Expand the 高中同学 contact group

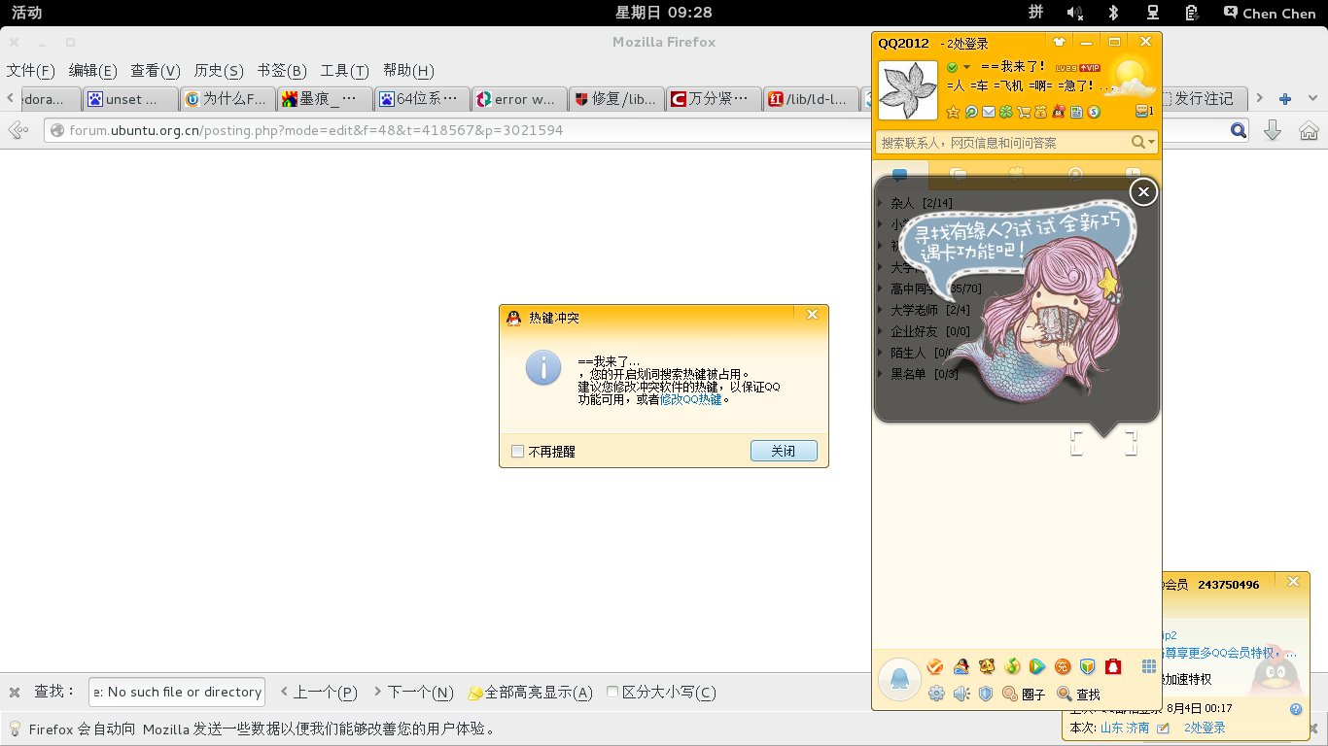click(880, 288)
